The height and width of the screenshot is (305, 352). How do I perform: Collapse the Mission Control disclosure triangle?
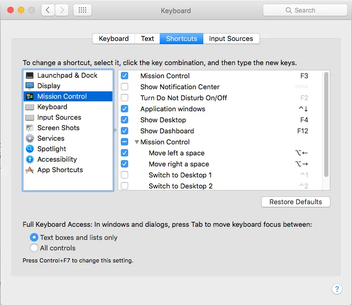[x=137, y=142]
